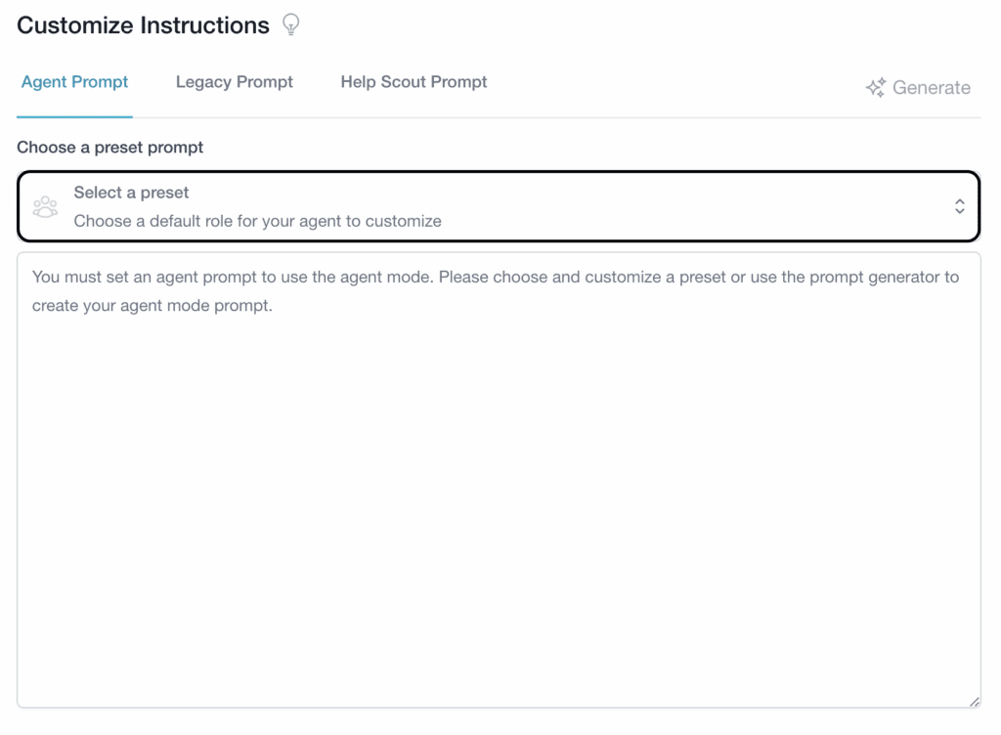Click the up-down chevron arrows in preset box

pos(959,206)
